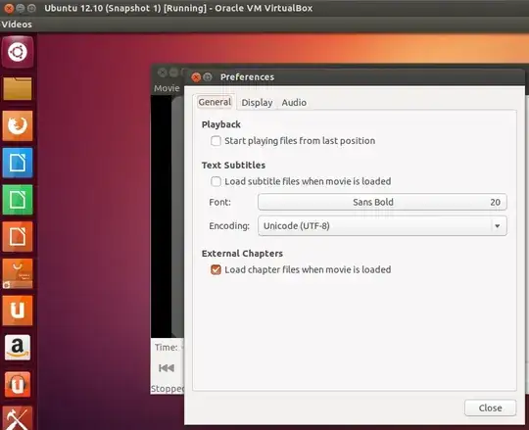Open Ubuntu Software Center bag icon
Viewport: 529px width, 430px height.
(x=18, y=273)
